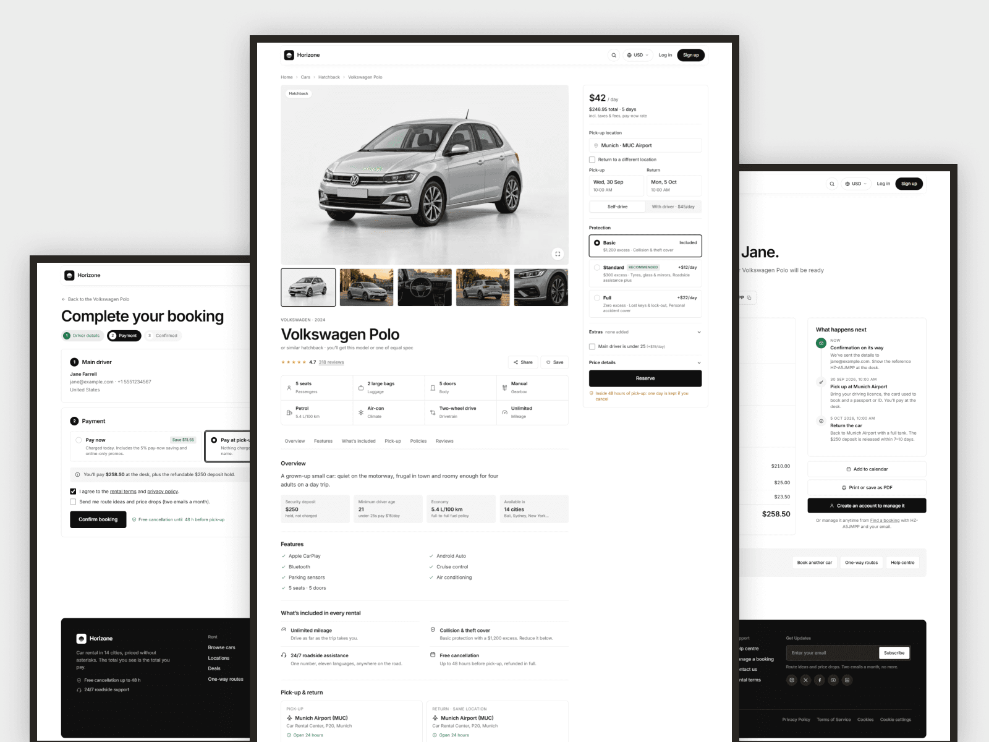Click the seats passenger icon in specs grid
The height and width of the screenshot is (742, 989).
coord(289,388)
